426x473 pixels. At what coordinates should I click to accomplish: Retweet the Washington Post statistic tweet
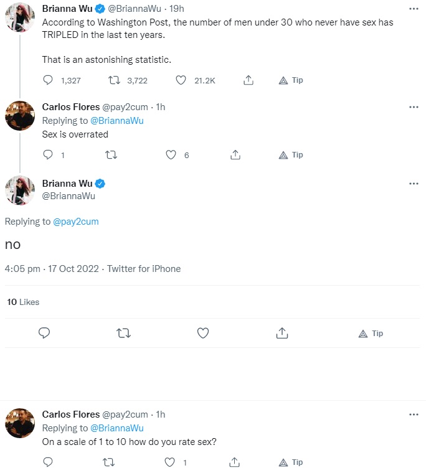(x=115, y=80)
